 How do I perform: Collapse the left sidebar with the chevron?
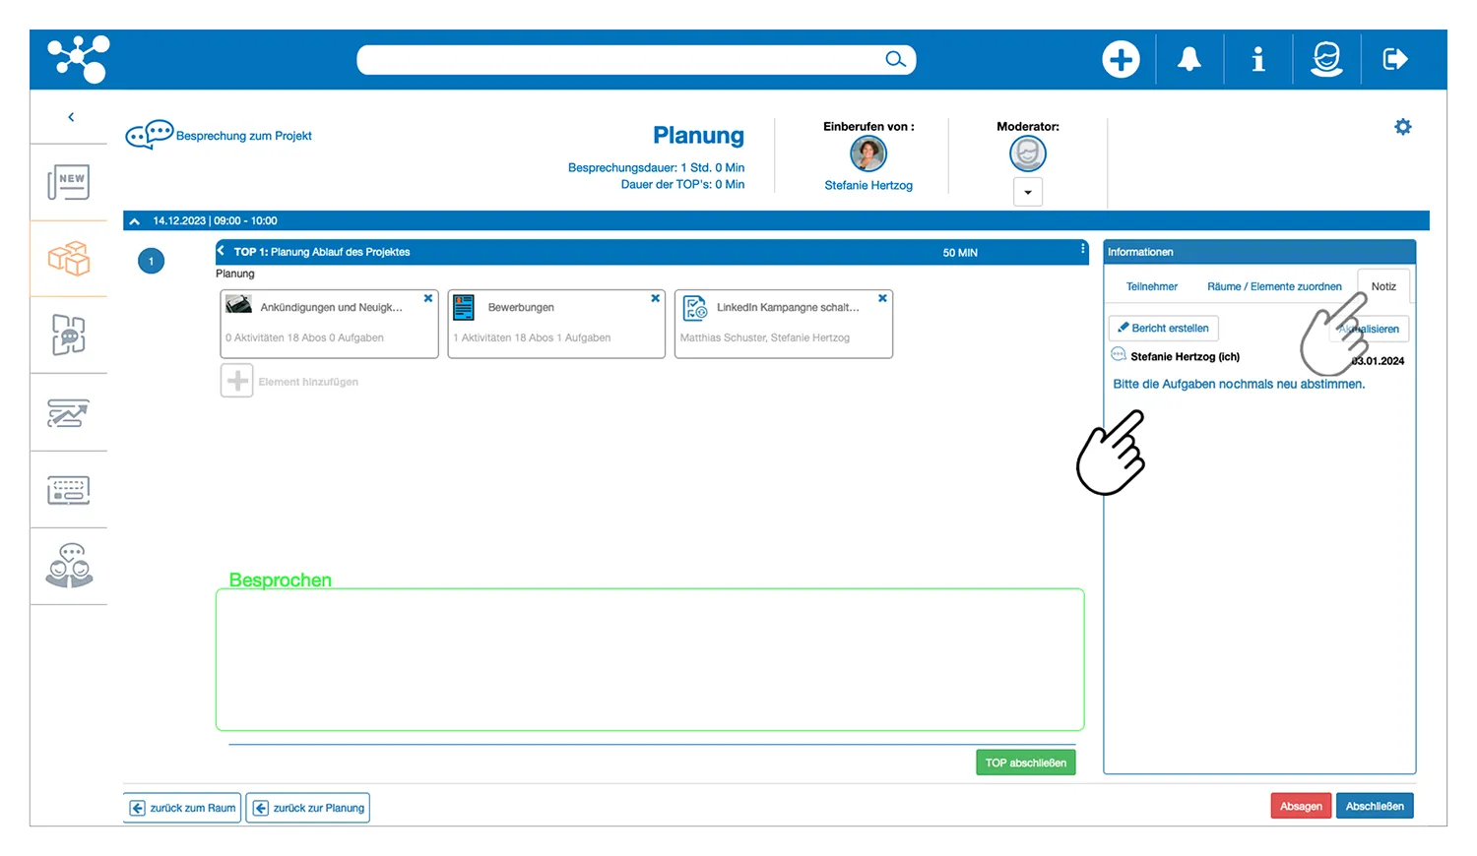71,117
